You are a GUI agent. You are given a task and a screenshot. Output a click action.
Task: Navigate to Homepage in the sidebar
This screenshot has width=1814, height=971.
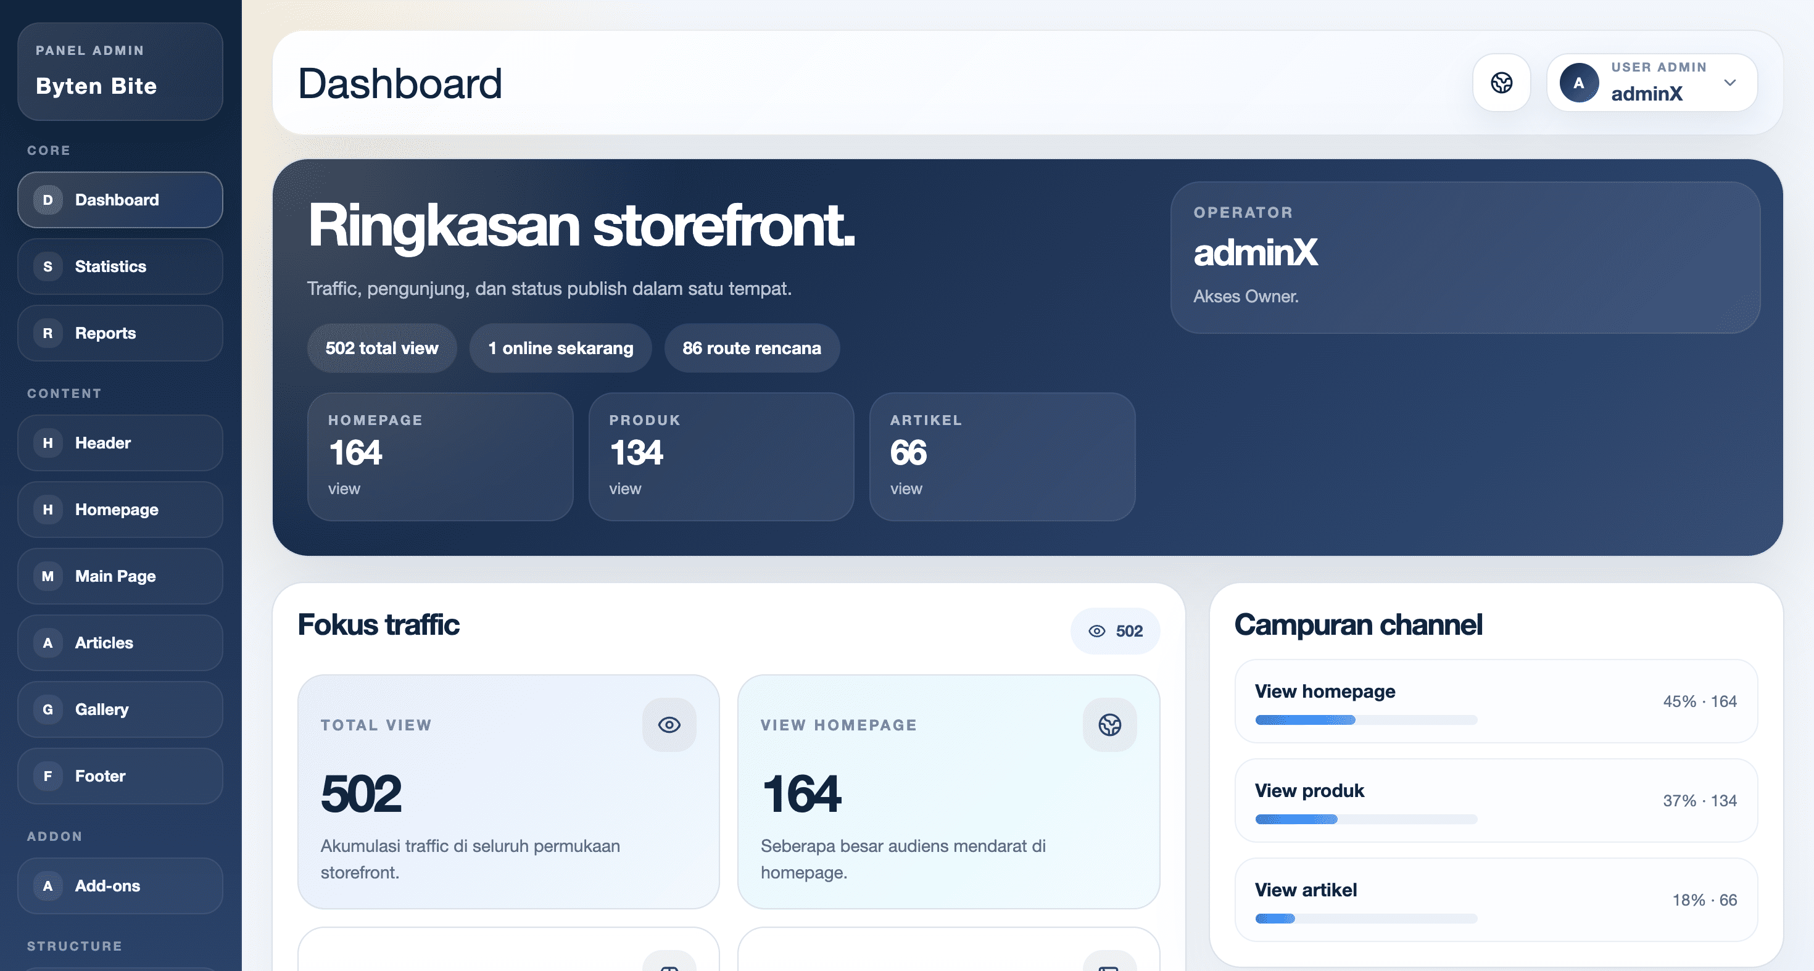(120, 510)
